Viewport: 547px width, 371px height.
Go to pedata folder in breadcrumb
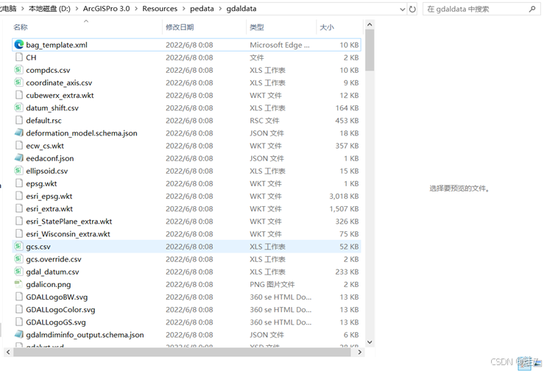click(202, 9)
